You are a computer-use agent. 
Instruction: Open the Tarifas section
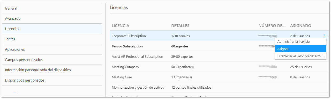tap(52, 39)
